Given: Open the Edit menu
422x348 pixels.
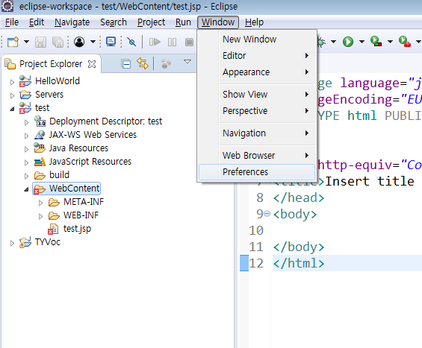Looking at the screenshot, I should (37, 22).
